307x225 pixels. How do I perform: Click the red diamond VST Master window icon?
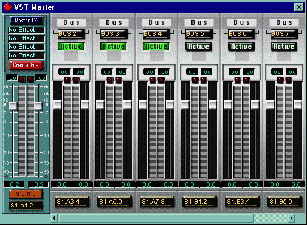[x=7, y=7]
